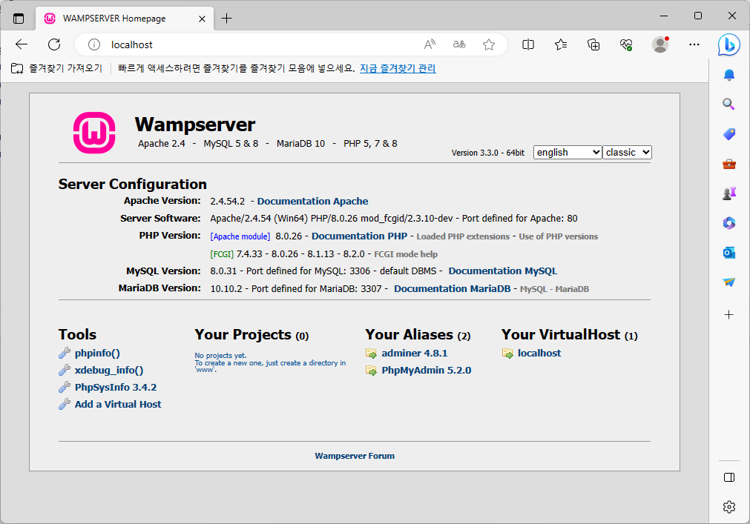
Task: Open the Wampserver Forum link
Action: coord(355,455)
